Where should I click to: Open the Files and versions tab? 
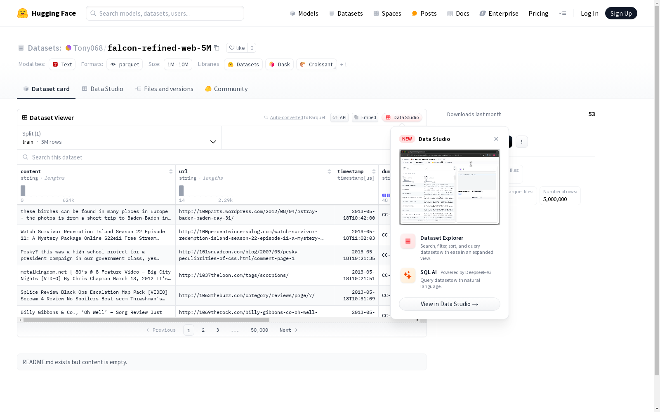pyautogui.click(x=164, y=89)
